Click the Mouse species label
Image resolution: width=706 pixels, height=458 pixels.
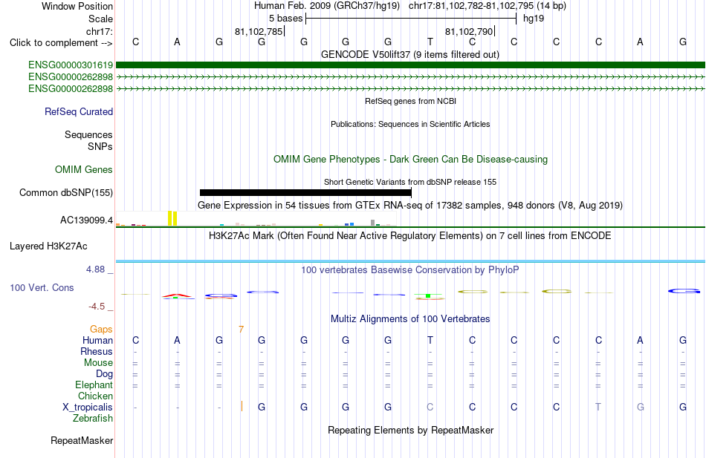tap(98, 363)
